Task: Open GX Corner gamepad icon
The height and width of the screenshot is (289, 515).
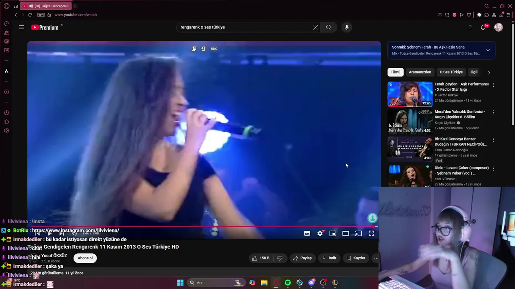Action: [16, 6]
